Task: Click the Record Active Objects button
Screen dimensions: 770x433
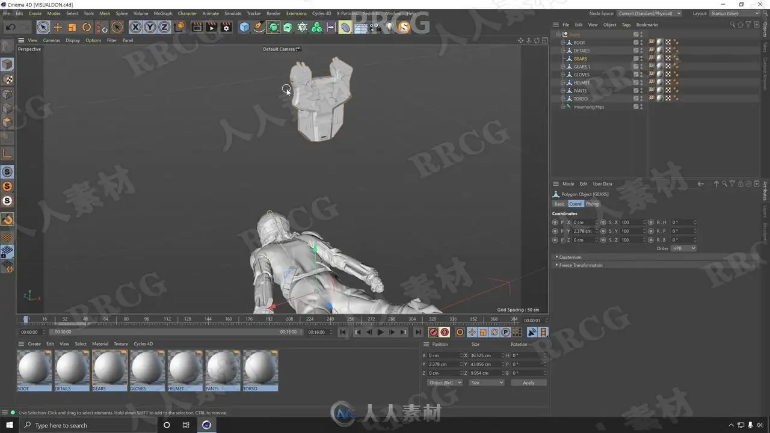Action: tap(433, 332)
